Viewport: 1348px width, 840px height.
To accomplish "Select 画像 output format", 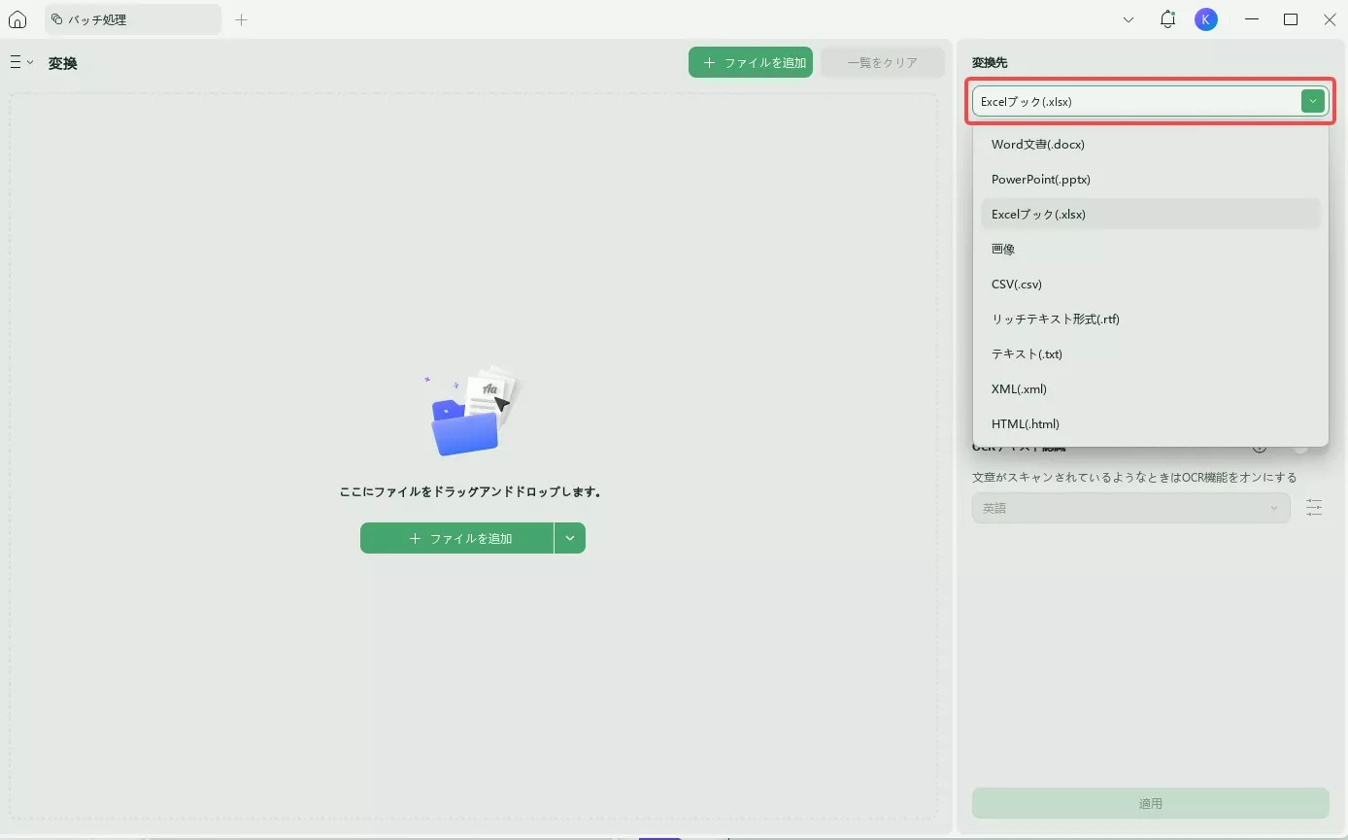I will 1151,249.
